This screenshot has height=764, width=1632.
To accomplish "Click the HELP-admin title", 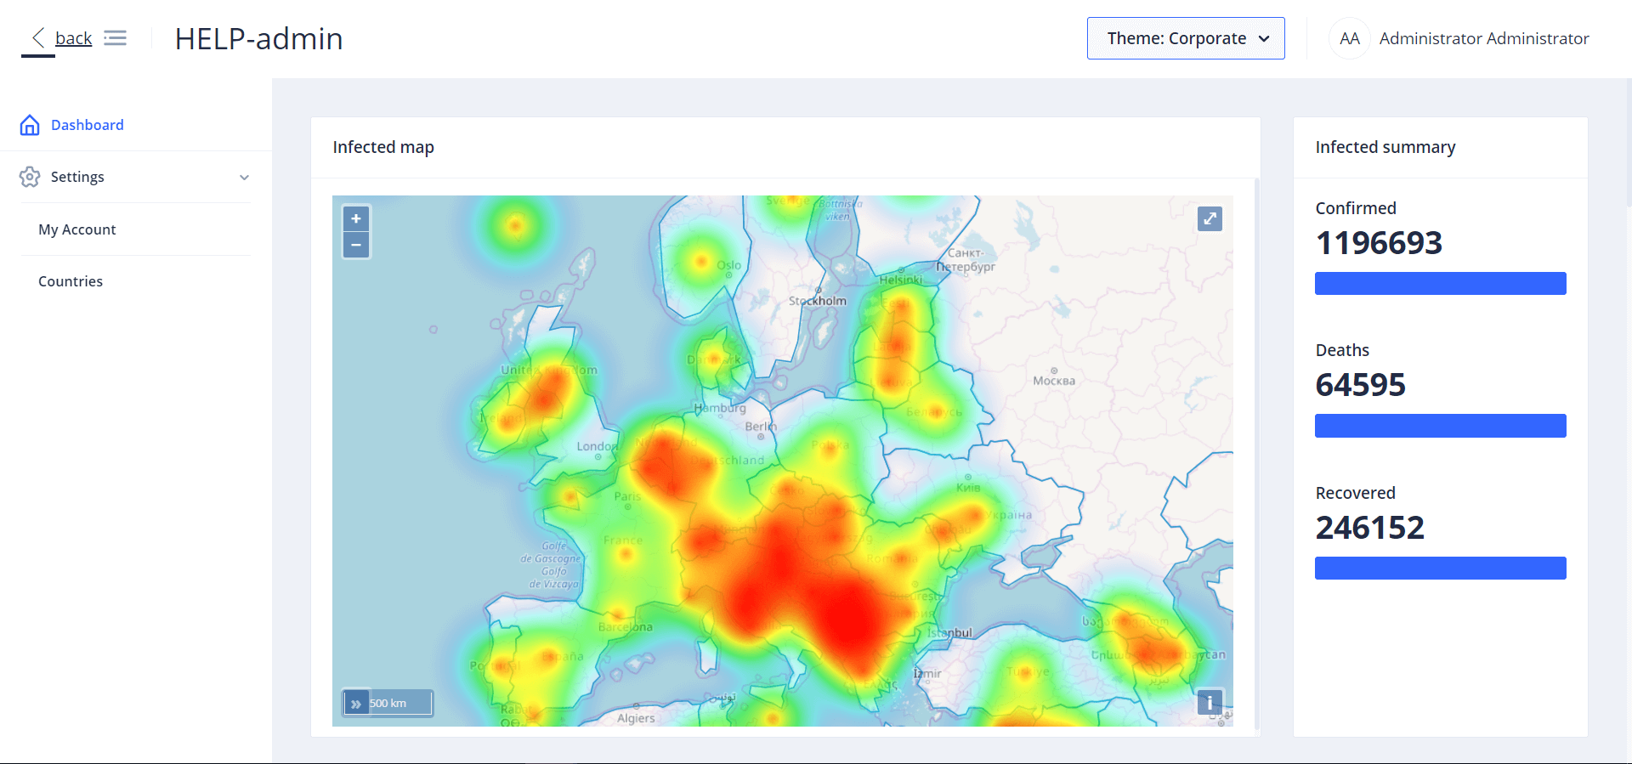I will click(x=258, y=38).
